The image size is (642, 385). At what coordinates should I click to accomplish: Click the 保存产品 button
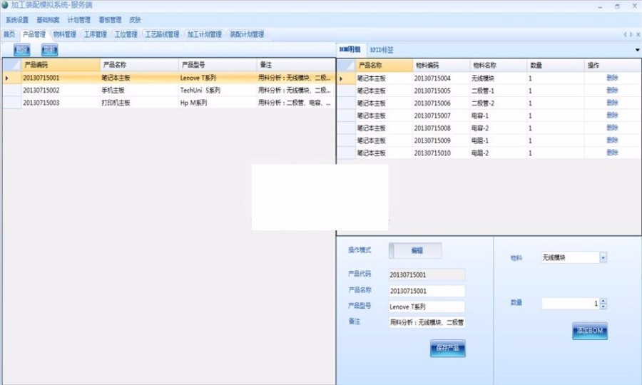(x=447, y=349)
